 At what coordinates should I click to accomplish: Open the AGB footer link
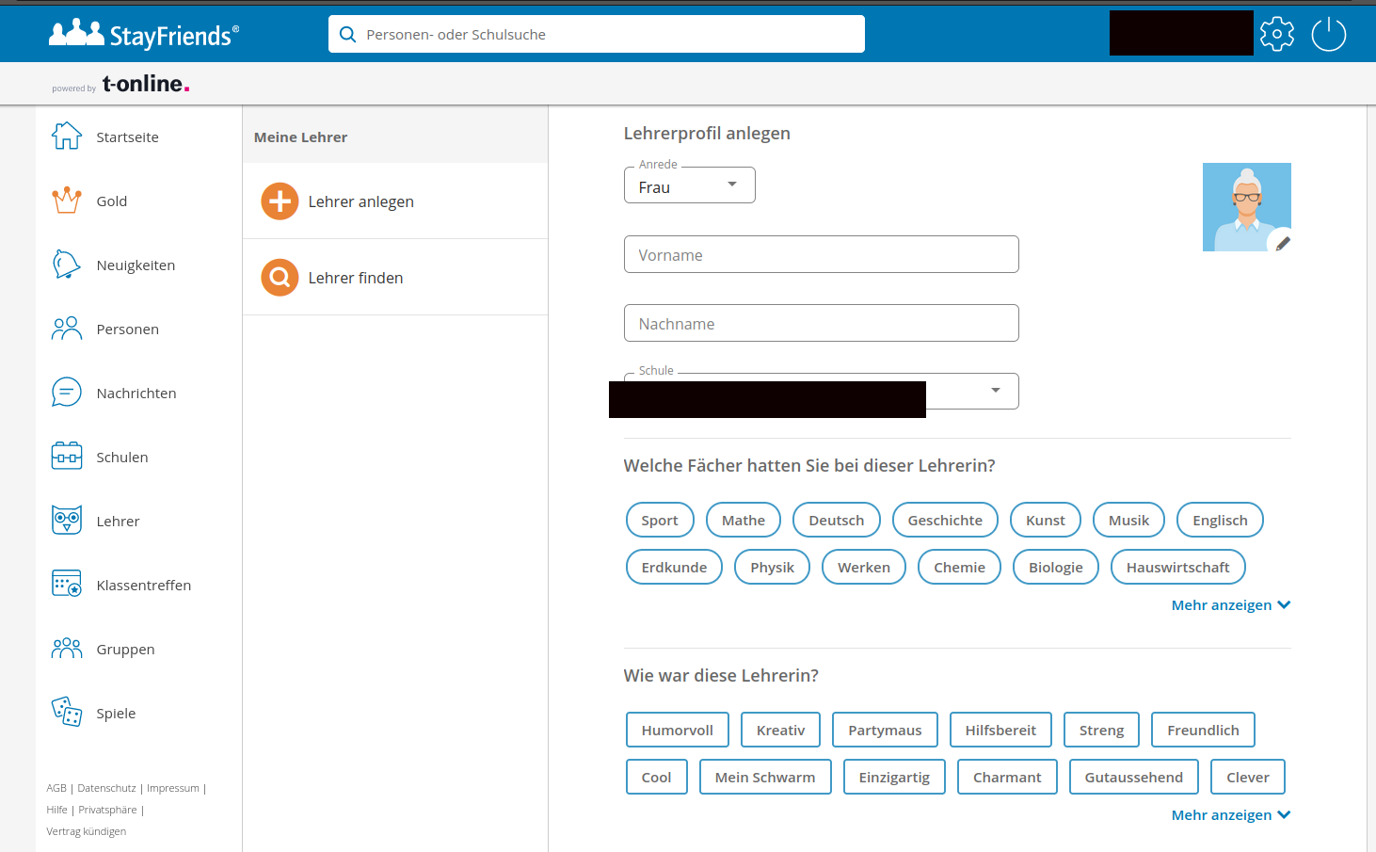[56, 788]
